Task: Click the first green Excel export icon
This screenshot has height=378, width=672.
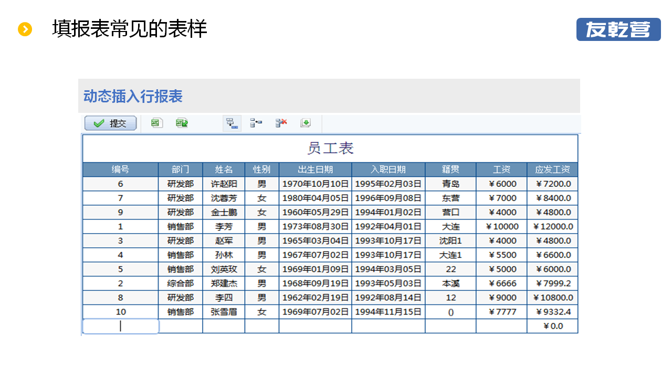Action: point(156,123)
